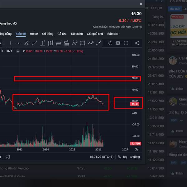
Task: View the Giá quá khứ tab
Action: click(x=95, y=34)
